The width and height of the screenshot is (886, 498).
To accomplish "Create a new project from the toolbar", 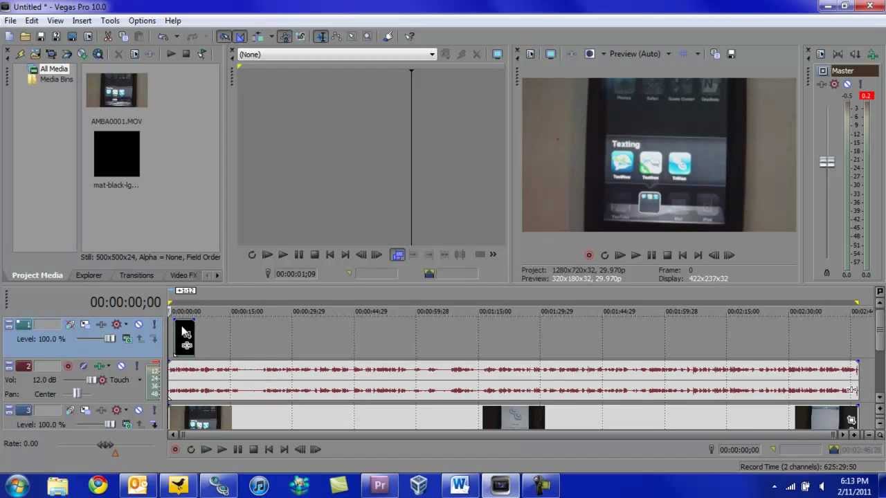I will tap(9, 37).
